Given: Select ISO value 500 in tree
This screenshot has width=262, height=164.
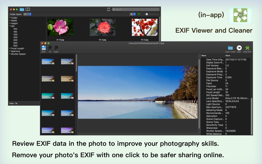Looking at the screenshot, I should pyautogui.click(x=15, y=40).
